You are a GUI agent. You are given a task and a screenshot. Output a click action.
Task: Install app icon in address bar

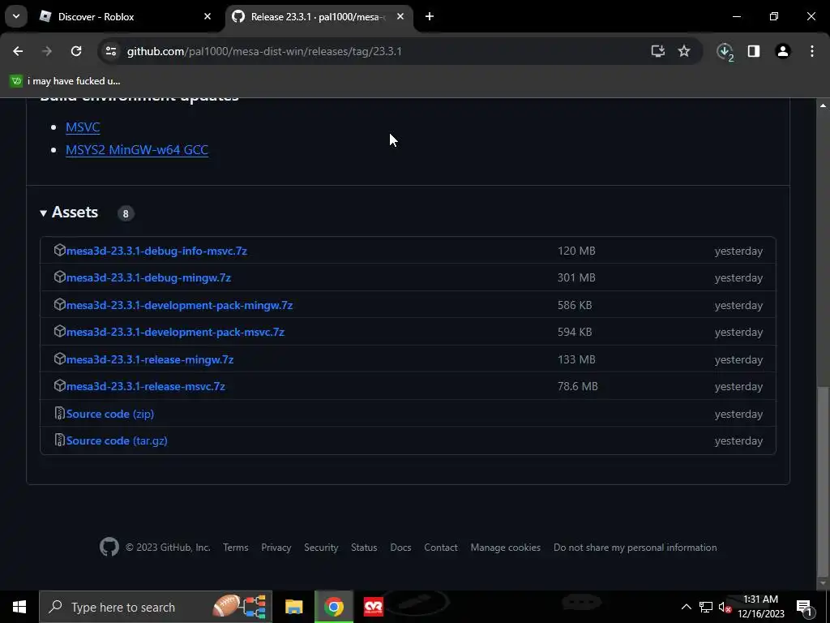click(x=657, y=51)
